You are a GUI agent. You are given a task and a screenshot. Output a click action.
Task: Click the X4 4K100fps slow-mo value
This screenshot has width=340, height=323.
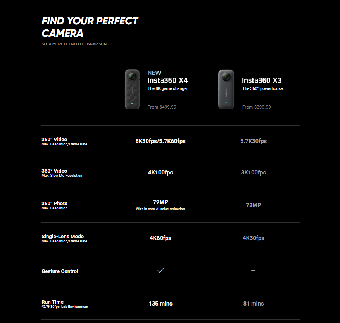161,173
